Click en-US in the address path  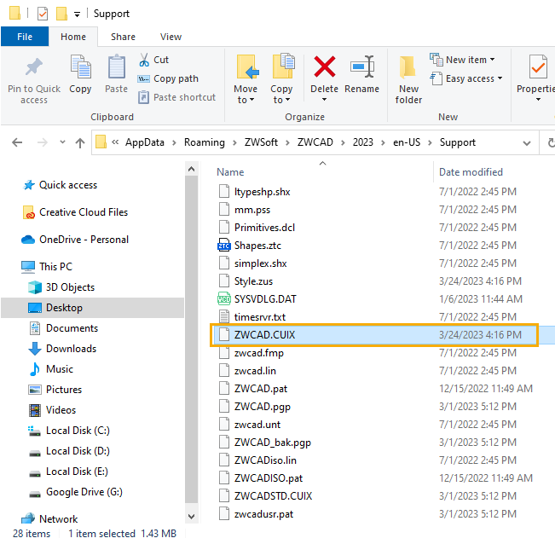407,142
